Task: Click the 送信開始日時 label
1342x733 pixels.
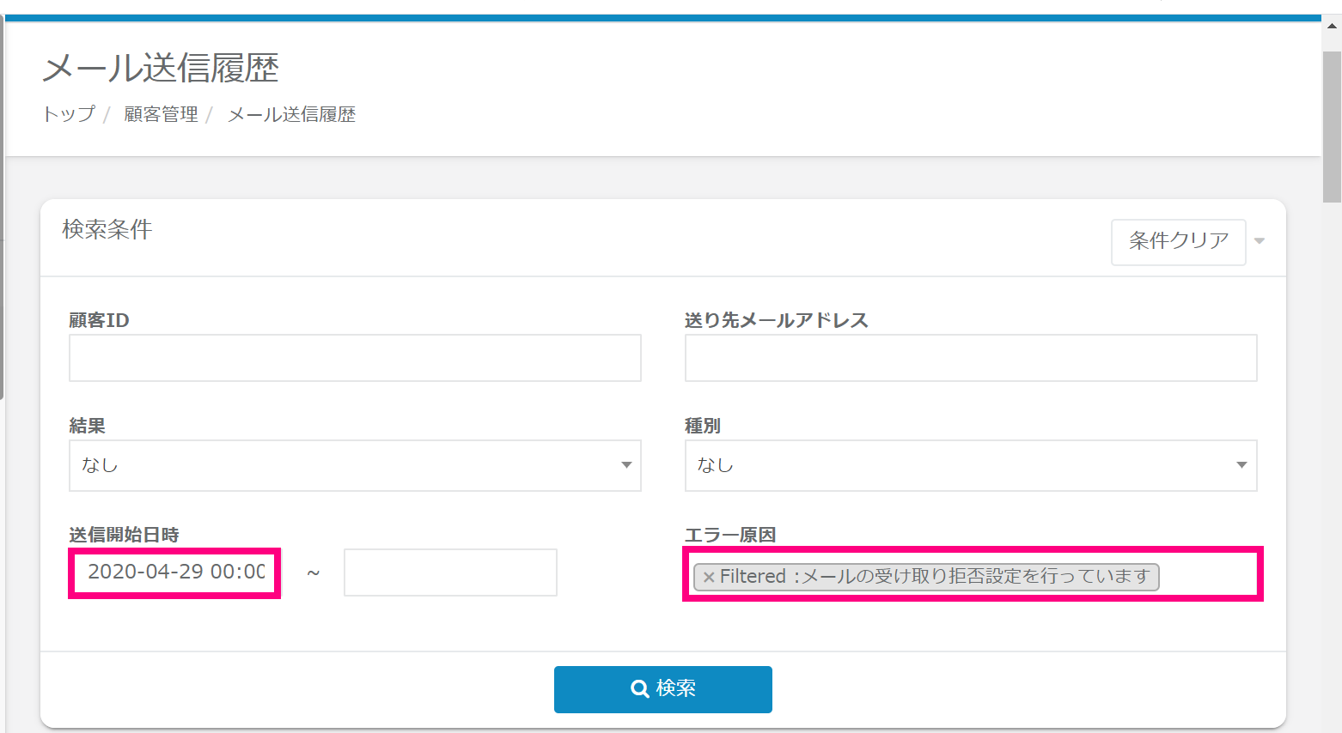Action: coord(124,535)
